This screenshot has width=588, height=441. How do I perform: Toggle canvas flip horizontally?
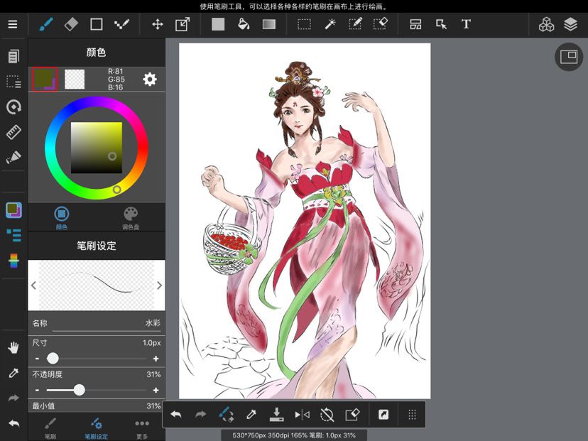click(x=302, y=415)
